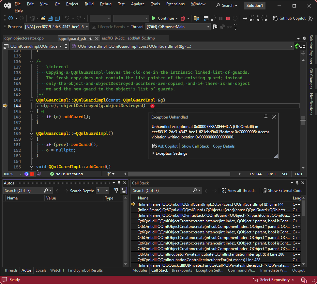Click Select Repository in status bar

[274, 280]
